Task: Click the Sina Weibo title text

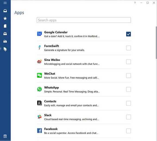Action: pos(52,60)
